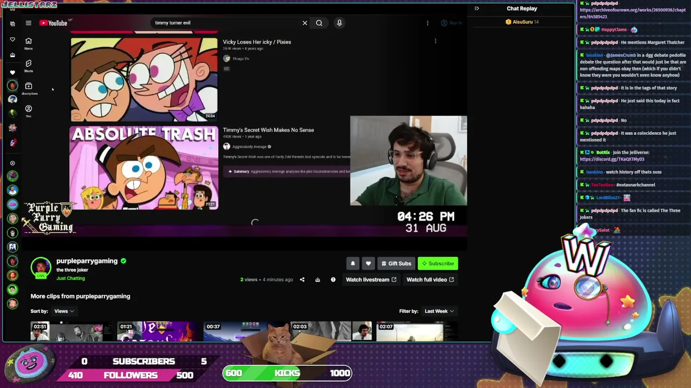Click the stacked squares icon atop Kick sidebar
This screenshot has width=691, height=388.
pyautogui.click(x=12, y=24)
